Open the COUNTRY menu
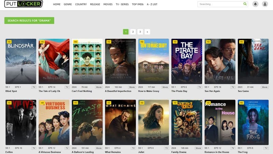Screen dimensions: 273x154 [x=81, y=4]
